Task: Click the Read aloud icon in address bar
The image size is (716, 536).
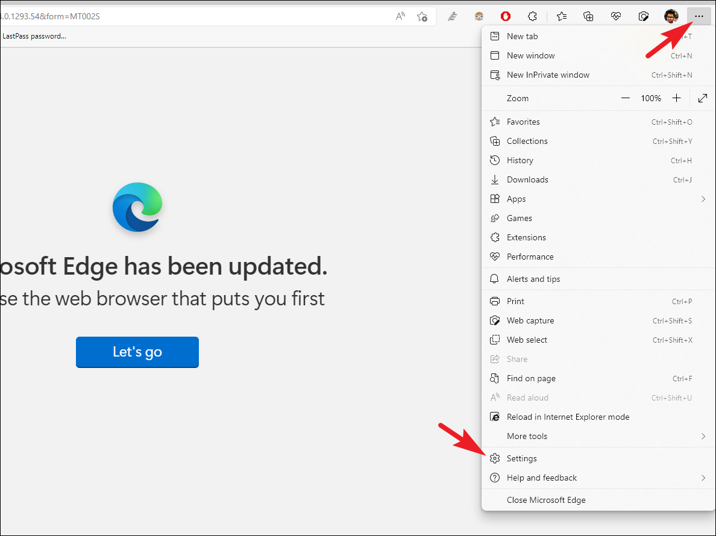Action: coord(400,16)
